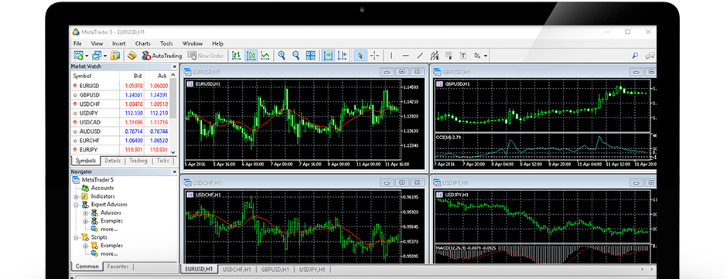Click the search magnifier at top right
Viewport: 727px width, 279px height.
[x=635, y=56]
